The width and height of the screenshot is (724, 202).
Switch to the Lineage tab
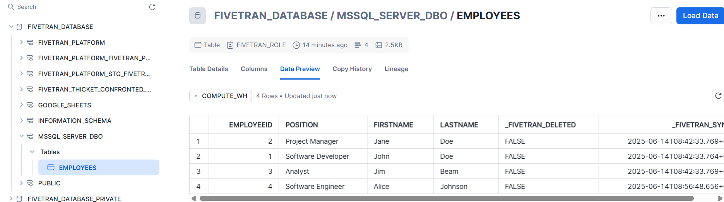tap(396, 69)
